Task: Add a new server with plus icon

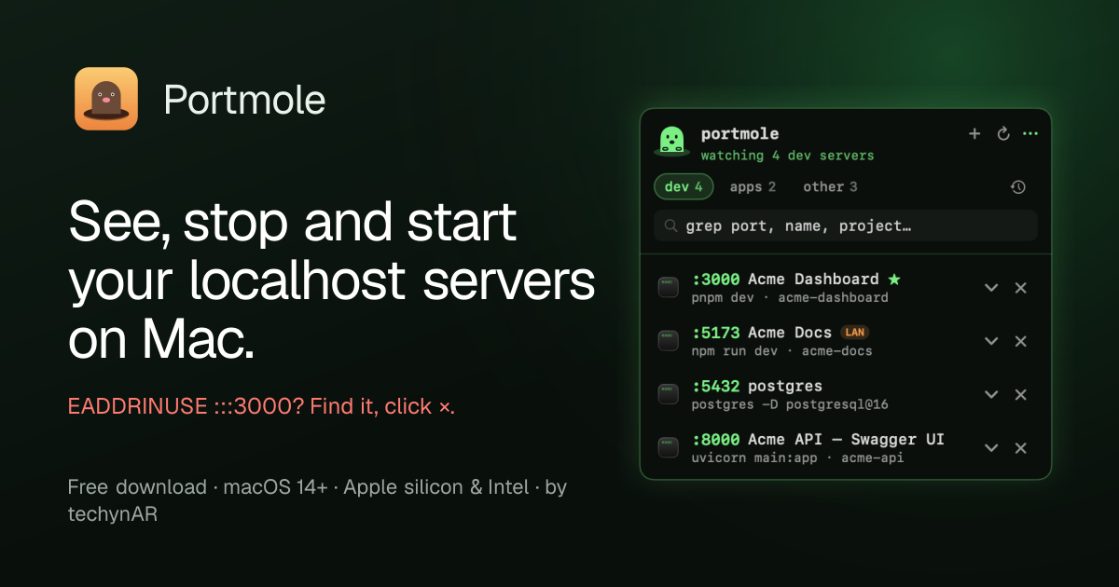Action: click(974, 134)
